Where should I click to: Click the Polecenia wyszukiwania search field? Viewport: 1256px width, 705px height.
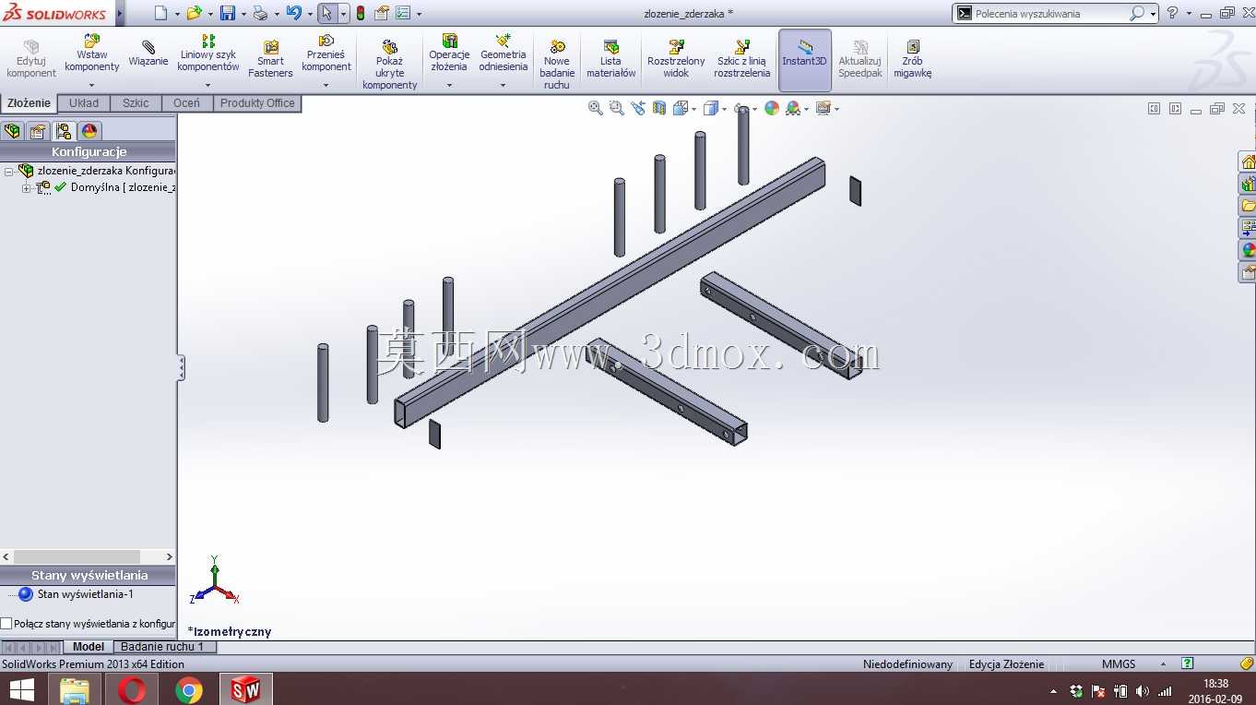[x=1049, y=13]
